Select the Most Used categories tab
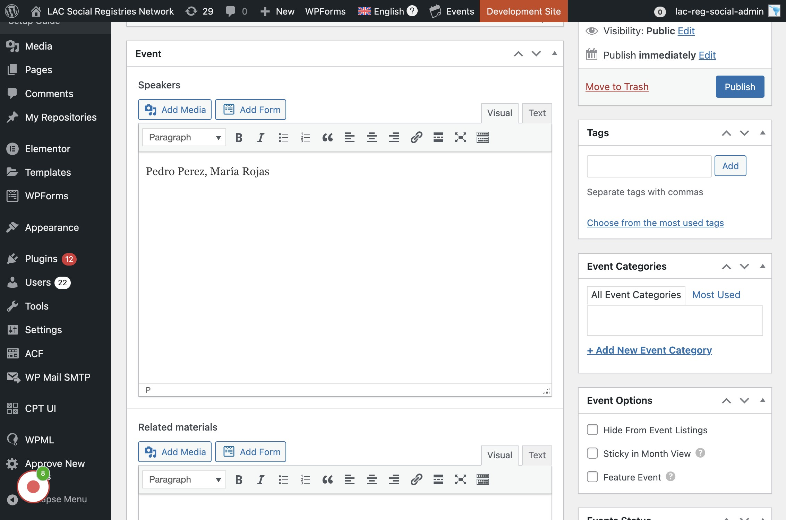 coord(716,295)
